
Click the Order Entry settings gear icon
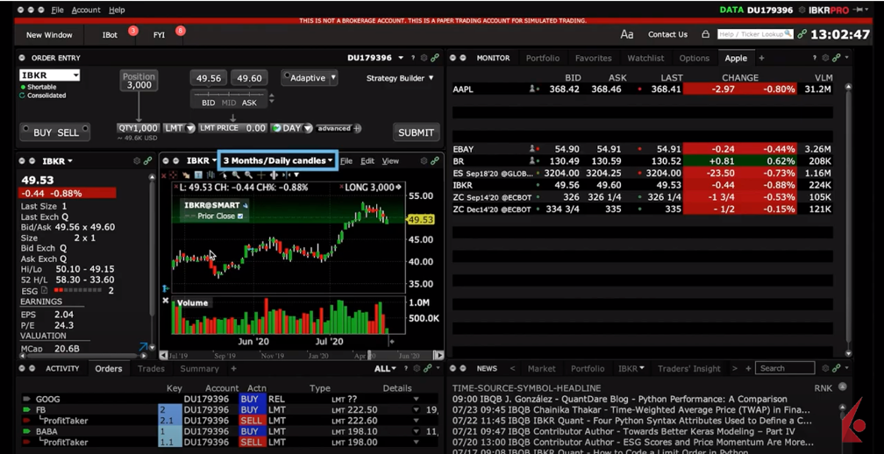[424, 58]
